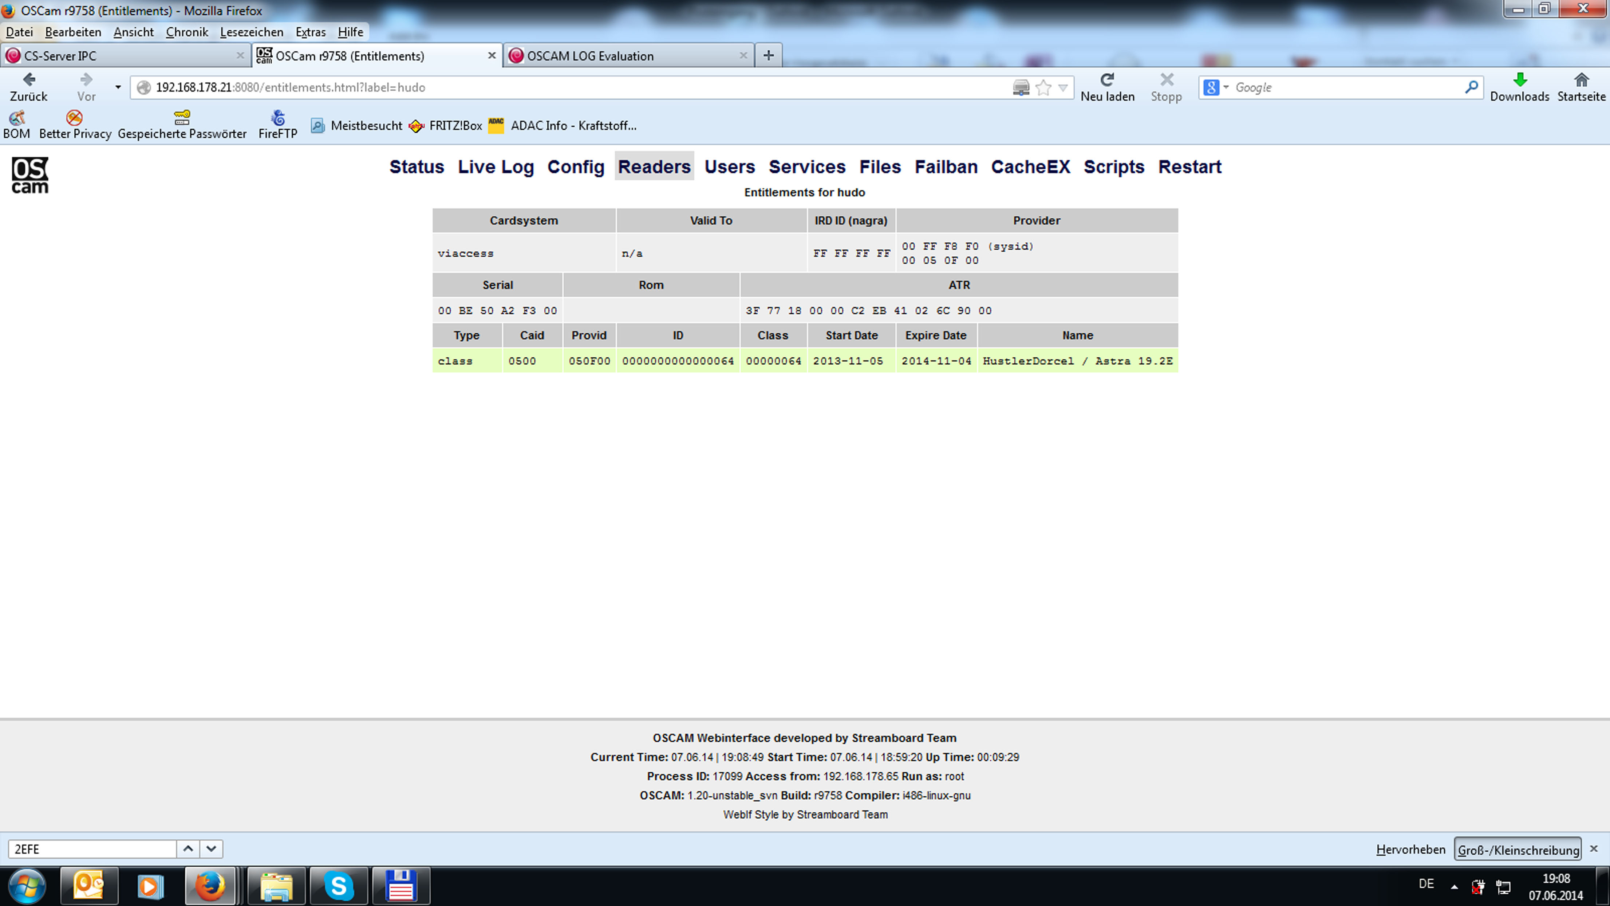This screenshot has width=1610, height=906.
Task: Open the history dropdown next to Vor
Action: pos(118,87)
